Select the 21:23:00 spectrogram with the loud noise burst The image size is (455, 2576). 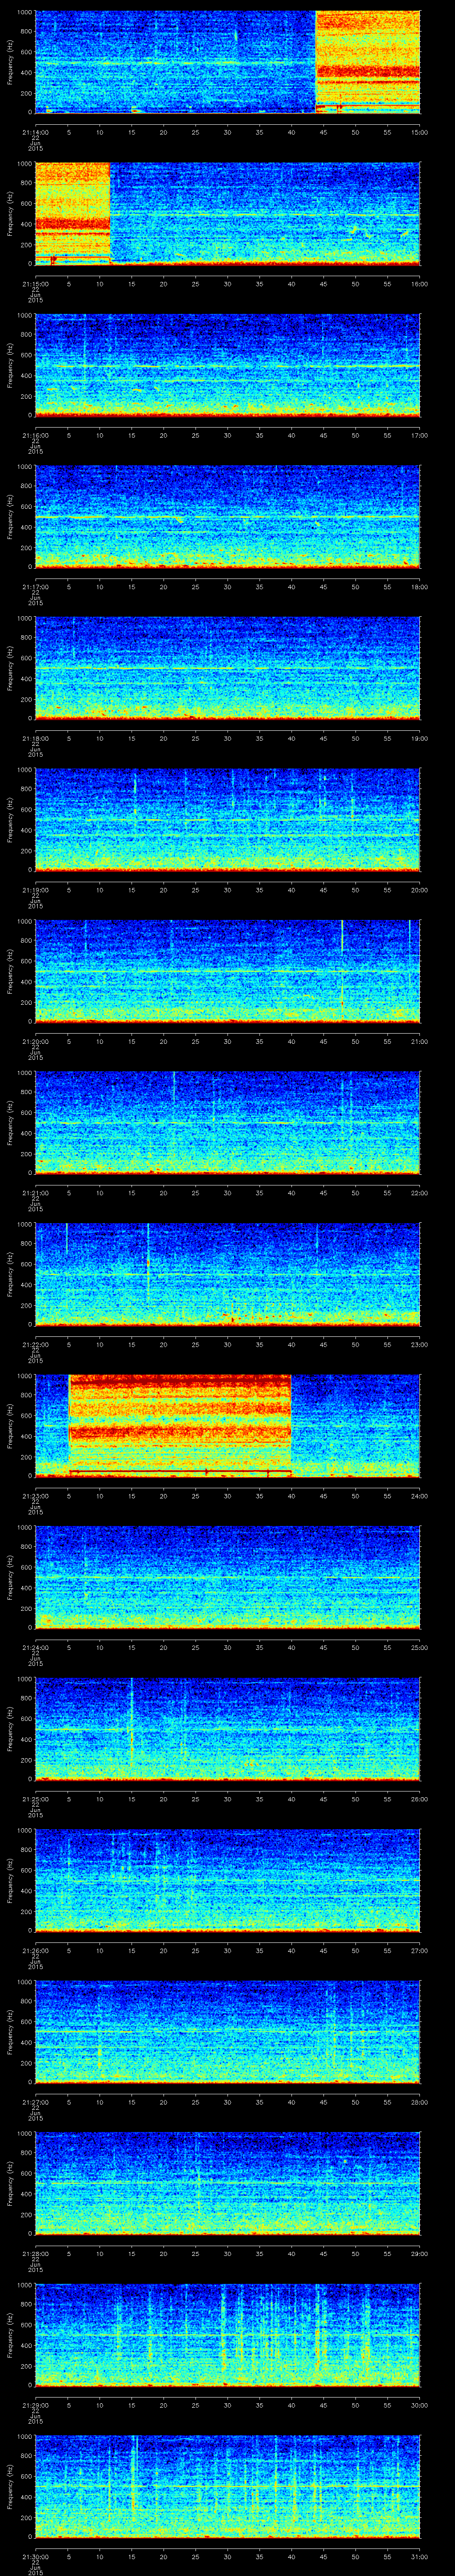pyautogui.click(x=228, y=1426)
